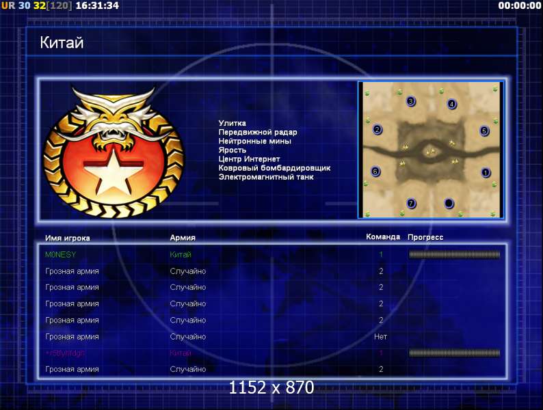Click the "Нет" team value
Viewport: 543px width, 410px height.
click(381, 337)
